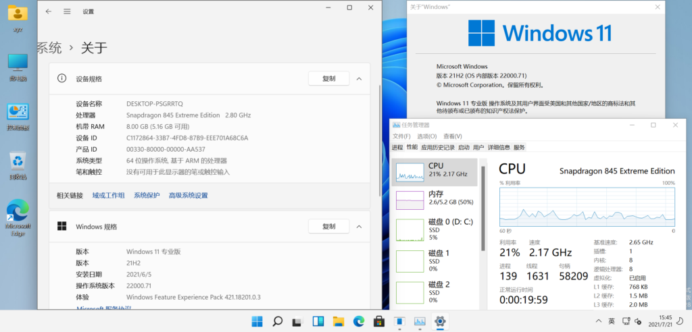Select the xyz user folder desktop icon
The height and width of the screenshot is (332, 692).
pos(18,18)
